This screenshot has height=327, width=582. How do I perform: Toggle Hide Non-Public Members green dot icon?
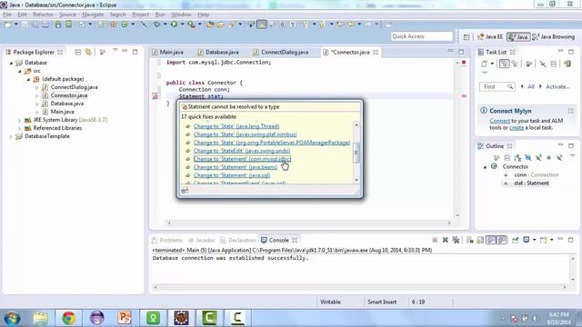[x=548, y=157]
